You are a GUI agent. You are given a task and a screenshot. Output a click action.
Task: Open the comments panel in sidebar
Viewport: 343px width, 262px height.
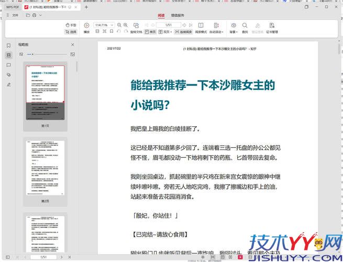tap(8, 65)
